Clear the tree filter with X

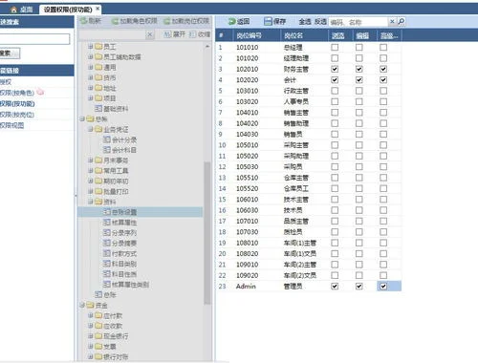click(x=150, y=34)
